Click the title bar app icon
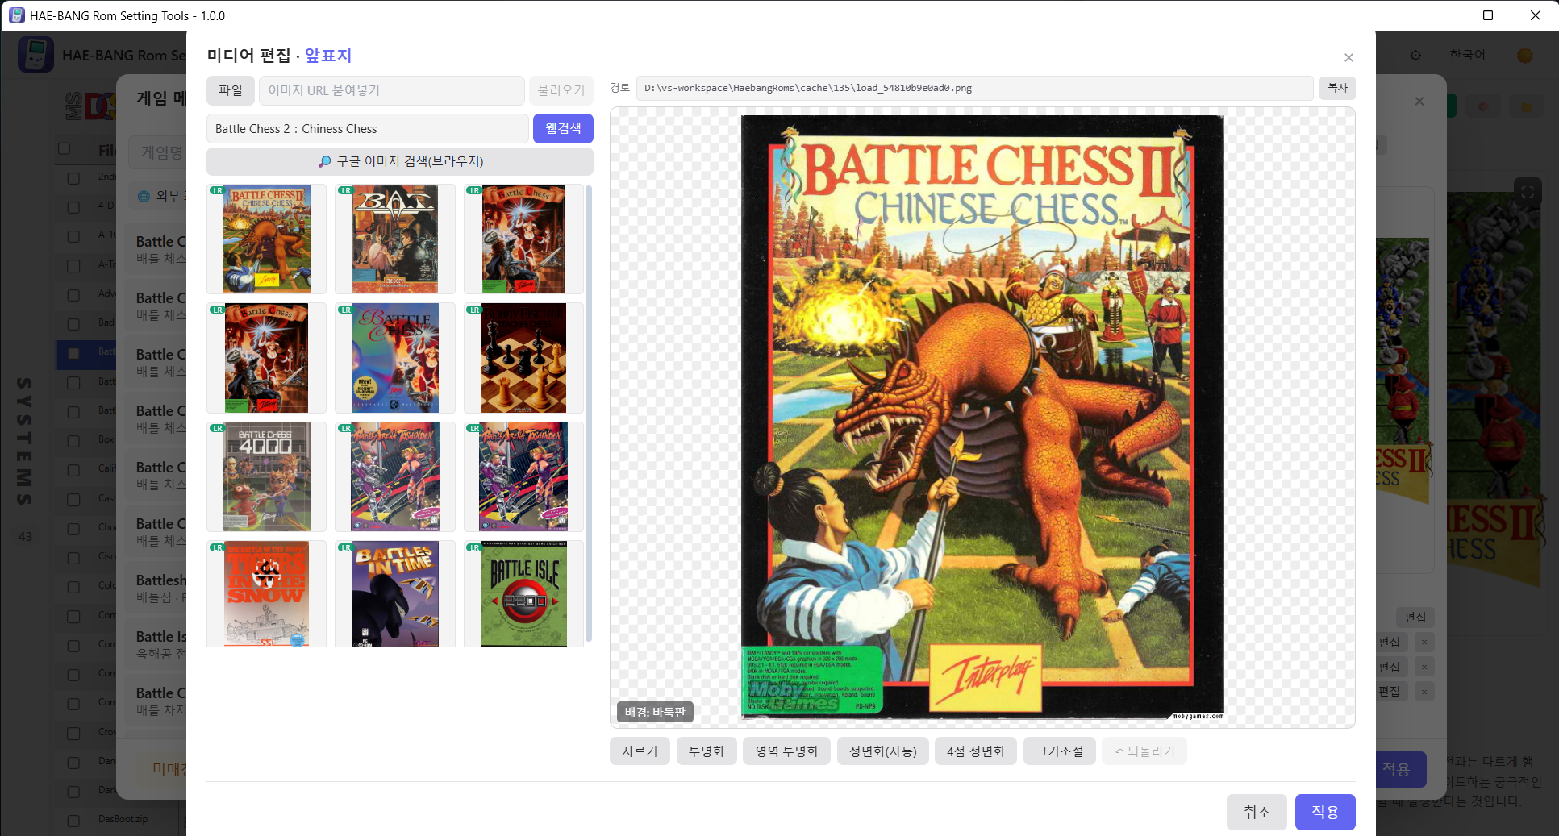The width and height of the screenshot is (1559, 836). pyautogui.click(x=16, y=15)
